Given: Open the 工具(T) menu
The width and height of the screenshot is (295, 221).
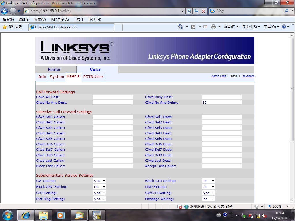Looking at the screenshot, I should pos(79,20).
